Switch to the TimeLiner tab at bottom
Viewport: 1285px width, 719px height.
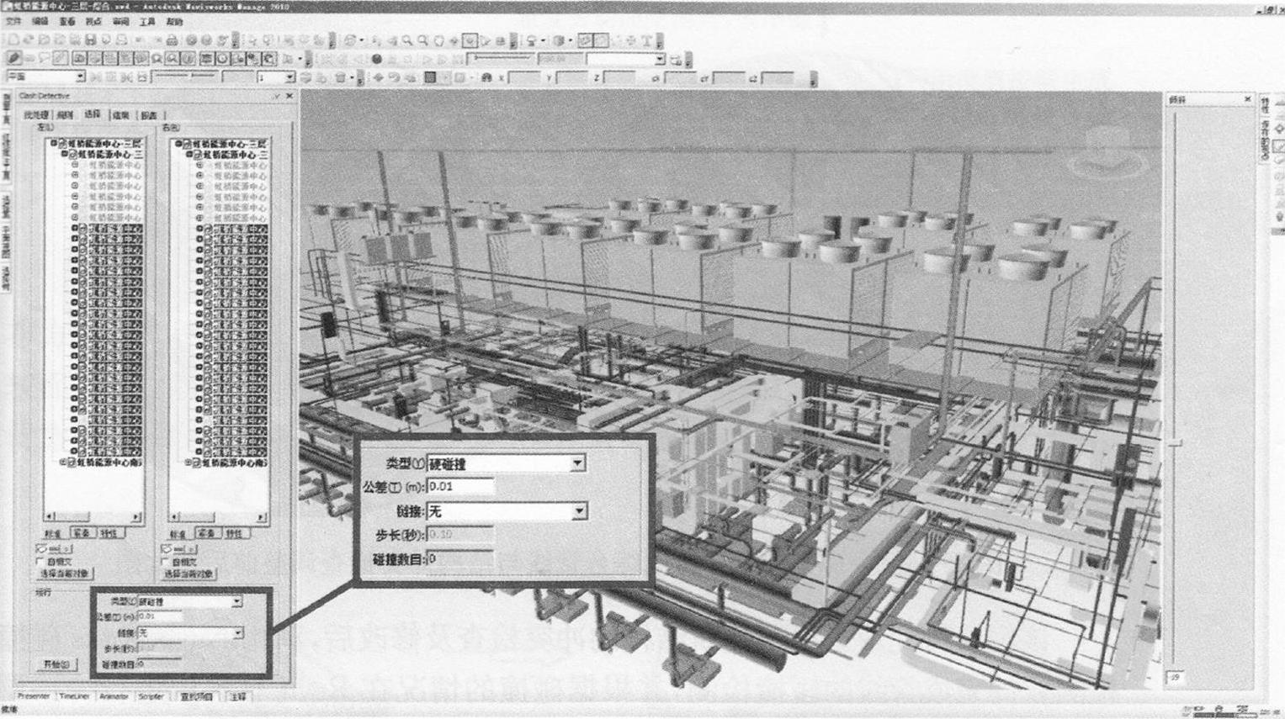[x=74, y=696]
